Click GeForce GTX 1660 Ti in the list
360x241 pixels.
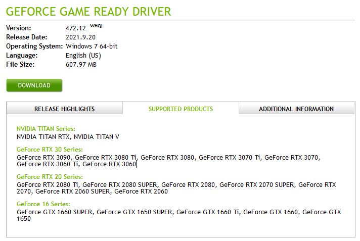[x=207, y=212]
